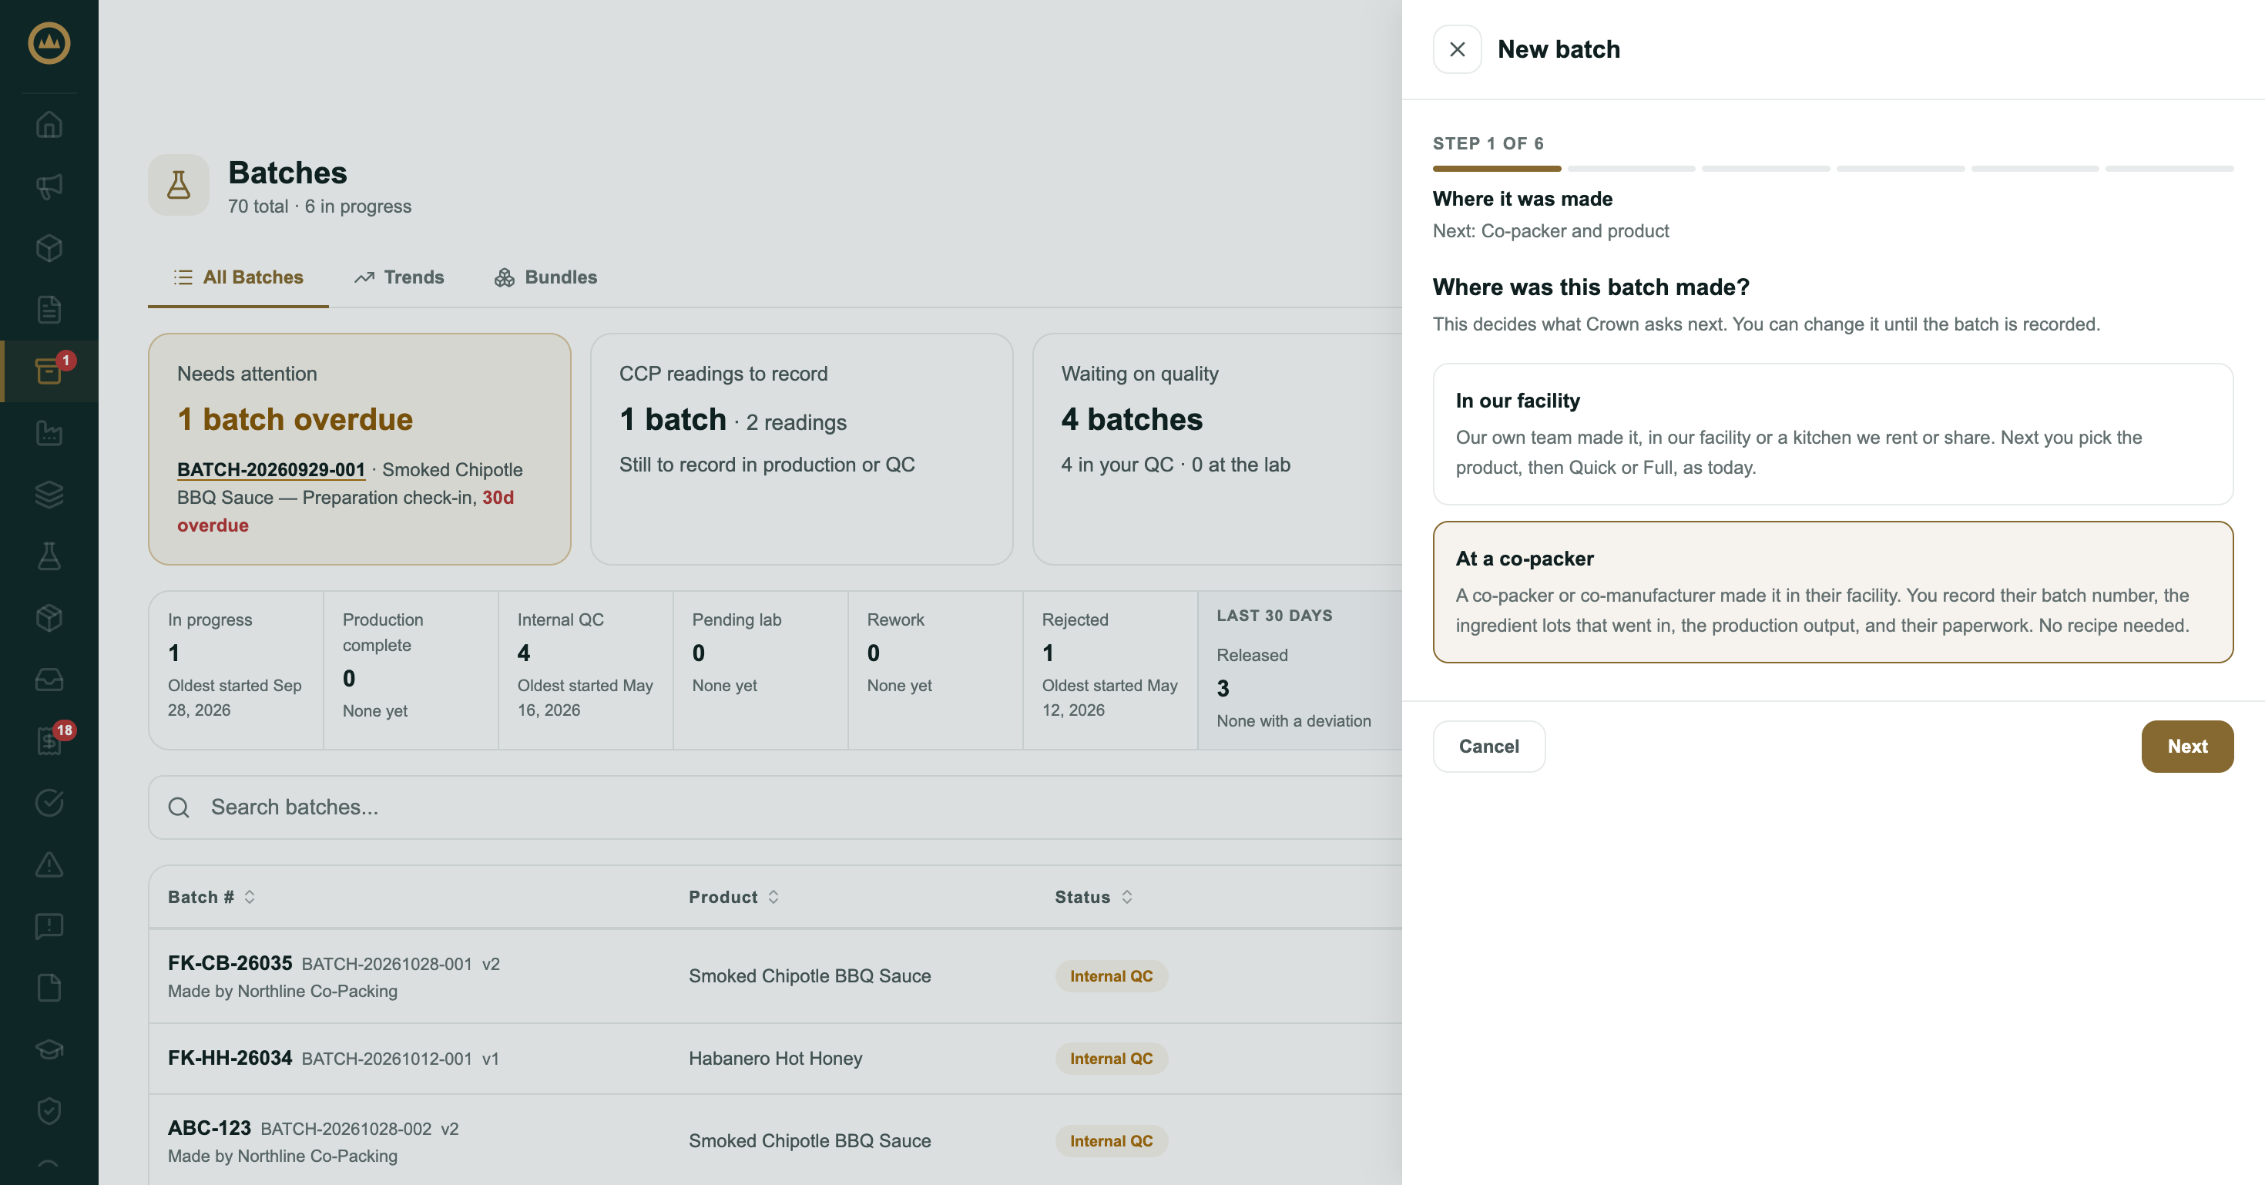The width and height of the screenshot is (2265, 1185).
Task: Click the circled checkmark icon in the sidebar
Action: tap(49, 803)
